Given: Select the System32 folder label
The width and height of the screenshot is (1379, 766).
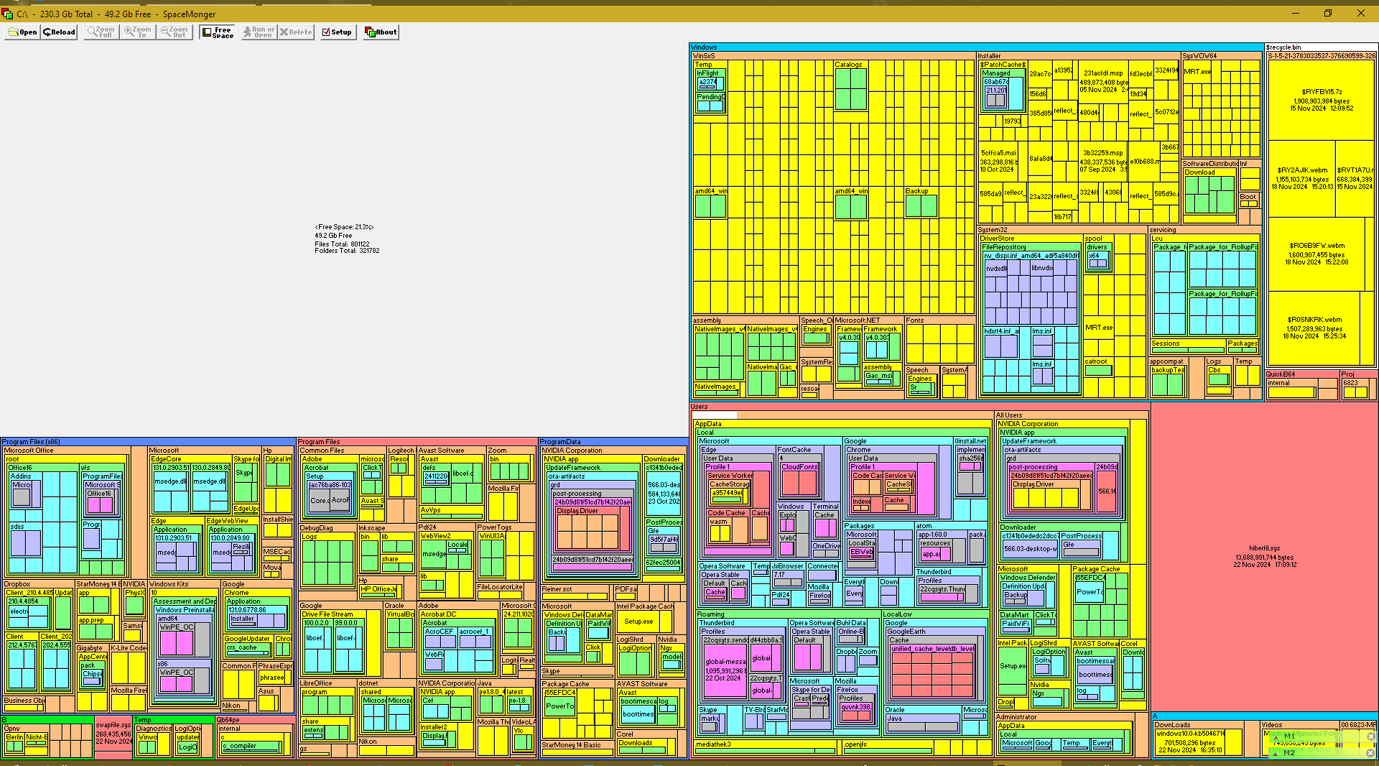Looking at the screenshot, I should [x=993, y=230].
